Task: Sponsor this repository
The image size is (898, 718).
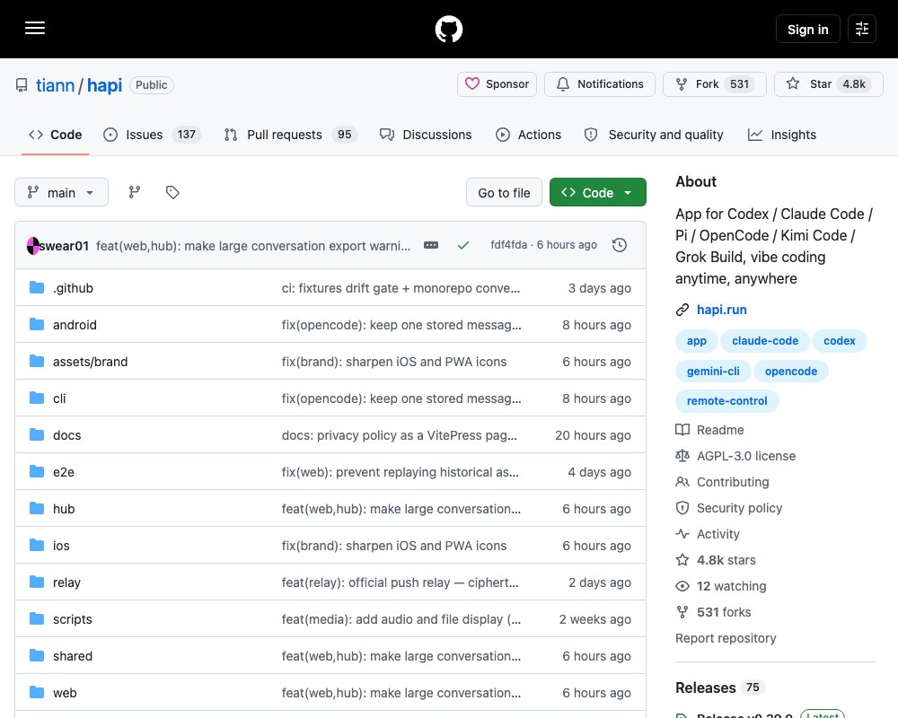Action: pos(497,84)
